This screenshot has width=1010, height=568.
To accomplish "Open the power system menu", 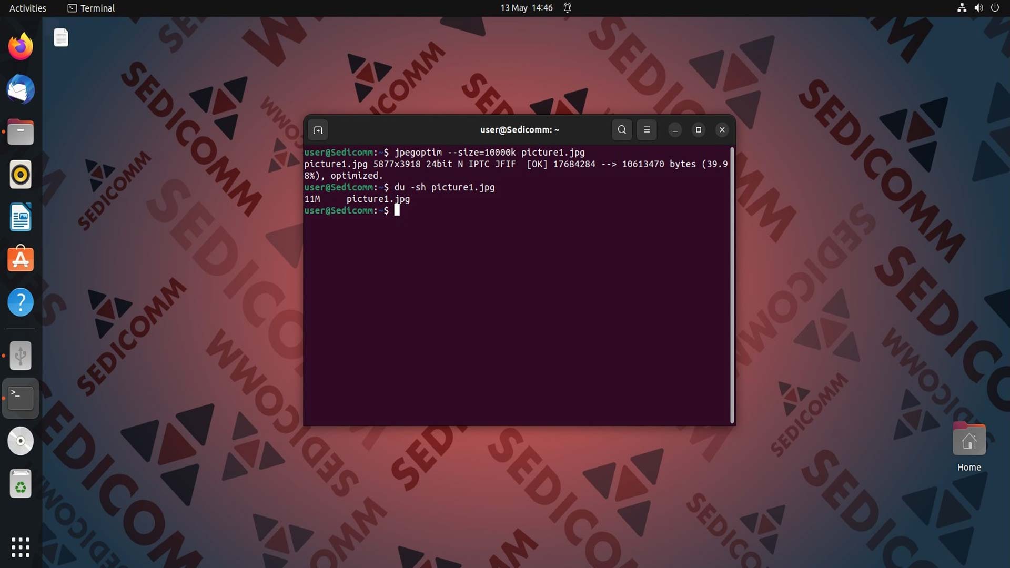I will coord(995,8).
